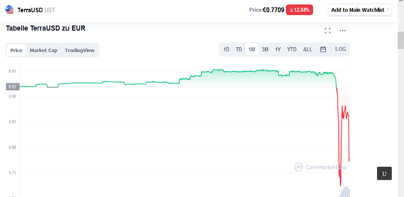Select the 7D time range
The height and width of the screenshot is (197, 404).
pos(239,49)
